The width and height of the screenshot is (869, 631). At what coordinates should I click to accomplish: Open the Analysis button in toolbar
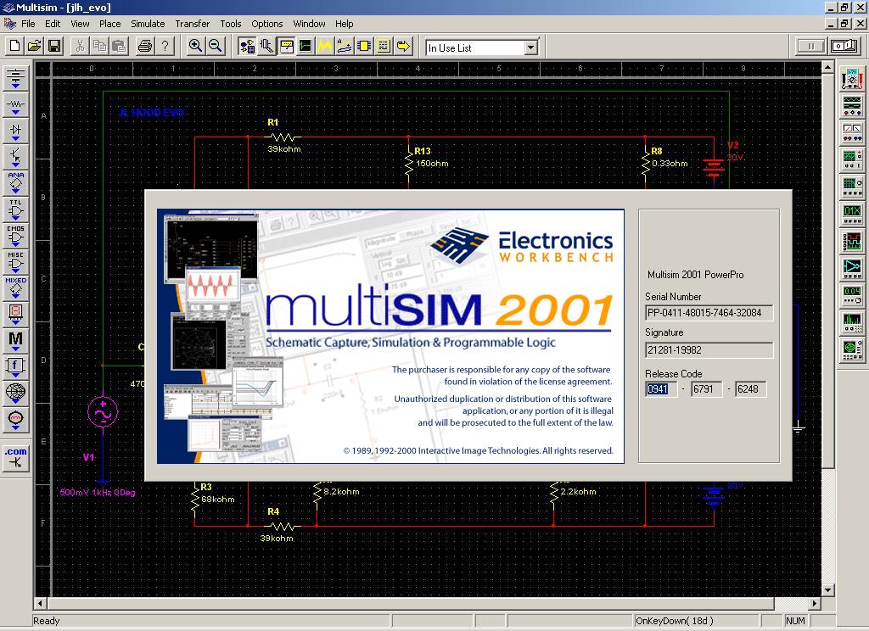pos(325,46)
